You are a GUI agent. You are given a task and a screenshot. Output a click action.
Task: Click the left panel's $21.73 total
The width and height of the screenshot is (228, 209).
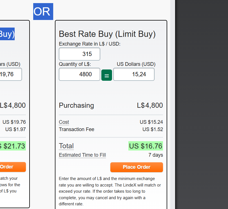click(x=13, y=146)
